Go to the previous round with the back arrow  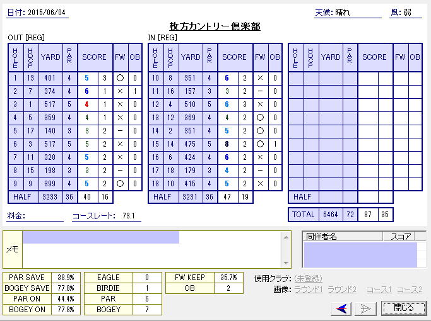[341, 308]
